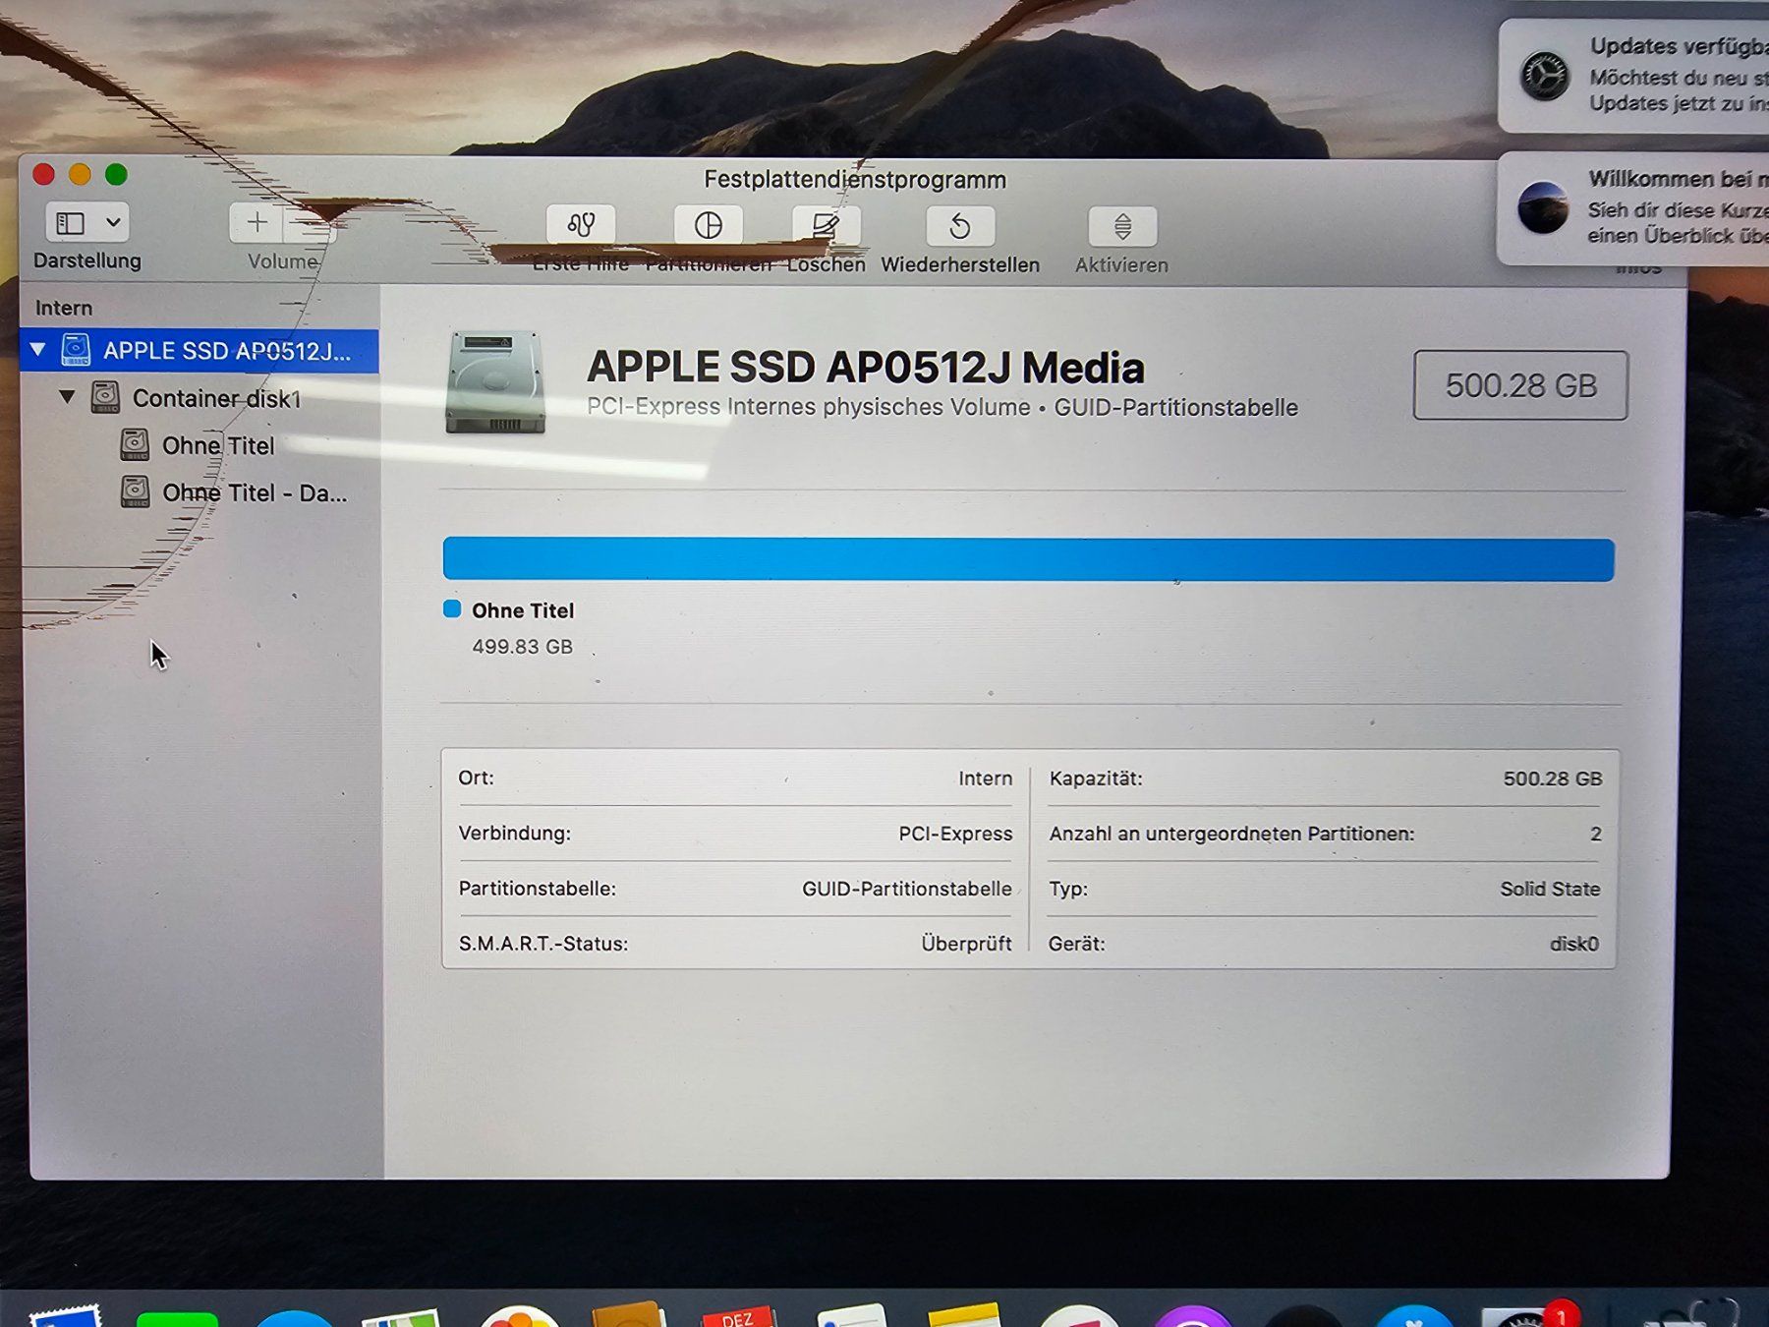Open the Partitionieren pie chart tool
The width and height of the screenshot is (1769, 1327).
(x=708, y=226)
